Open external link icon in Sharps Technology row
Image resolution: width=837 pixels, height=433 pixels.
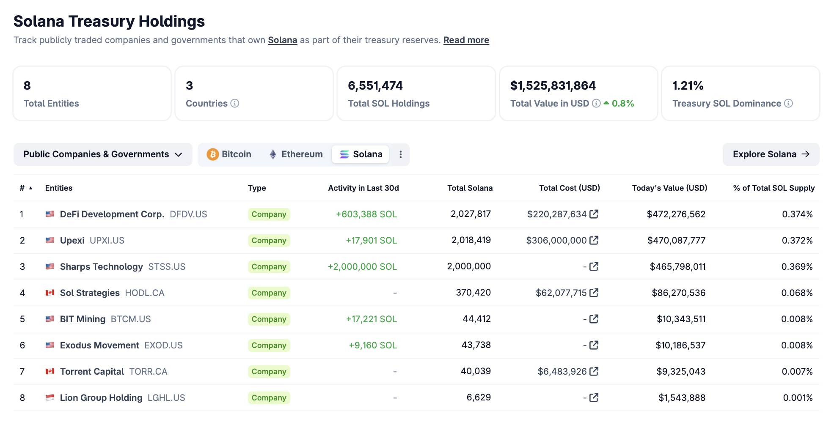pos(594,266)
